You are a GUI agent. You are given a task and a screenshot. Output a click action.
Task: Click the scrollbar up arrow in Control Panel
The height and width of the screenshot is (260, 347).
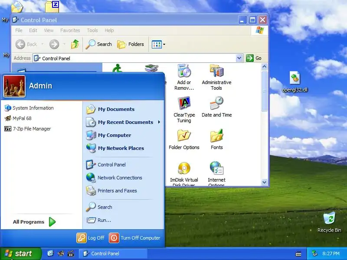(264, 67)
